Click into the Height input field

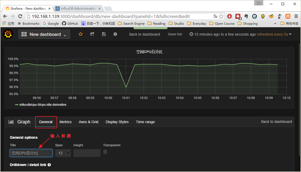[87, 153]
